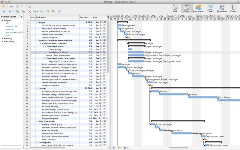
Task: Click the Start column header
Action: pos(99,17)
